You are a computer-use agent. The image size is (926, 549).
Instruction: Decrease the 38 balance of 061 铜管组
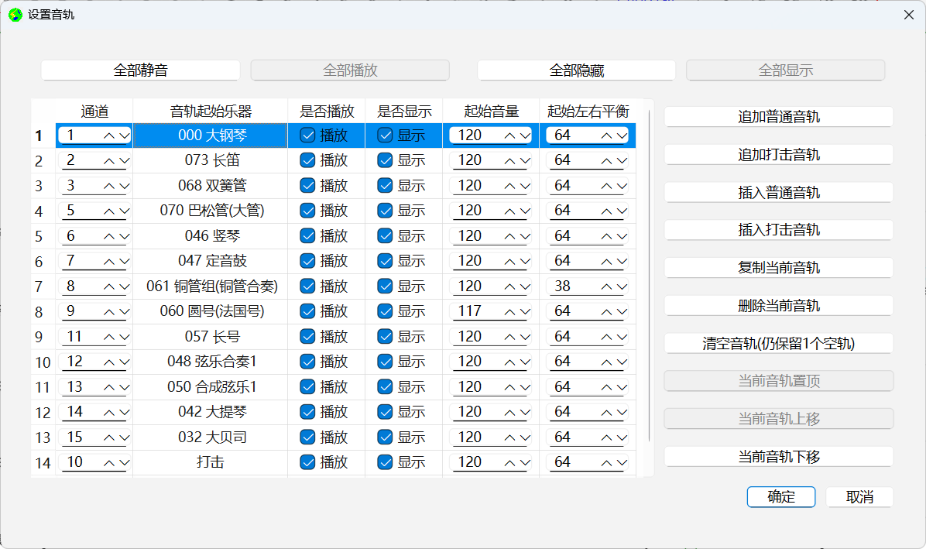point(621,286)
